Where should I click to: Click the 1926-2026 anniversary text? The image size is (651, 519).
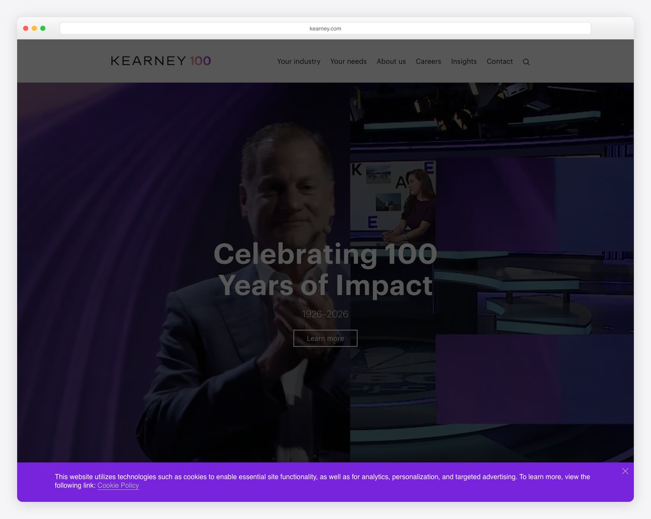[x=325, y=313]
